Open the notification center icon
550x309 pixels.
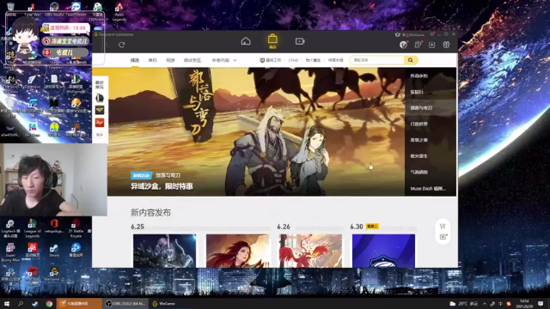(x=541, y=304)
